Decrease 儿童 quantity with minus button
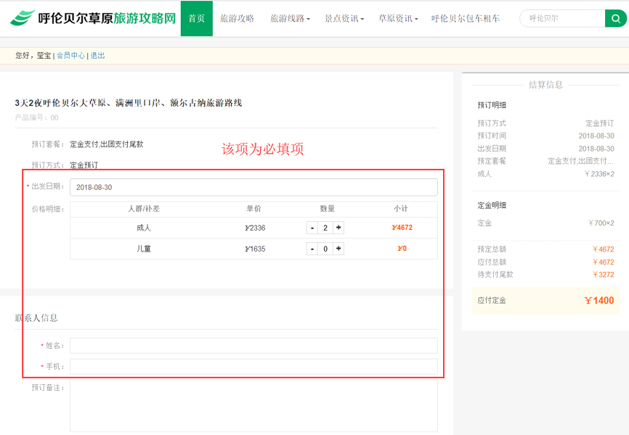The image size is (629, 435). pyautogui.click(x=312, y=249)
